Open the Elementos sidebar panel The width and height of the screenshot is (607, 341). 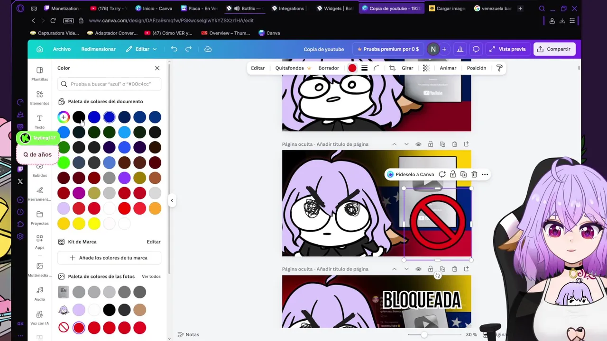tap(40, 98)
